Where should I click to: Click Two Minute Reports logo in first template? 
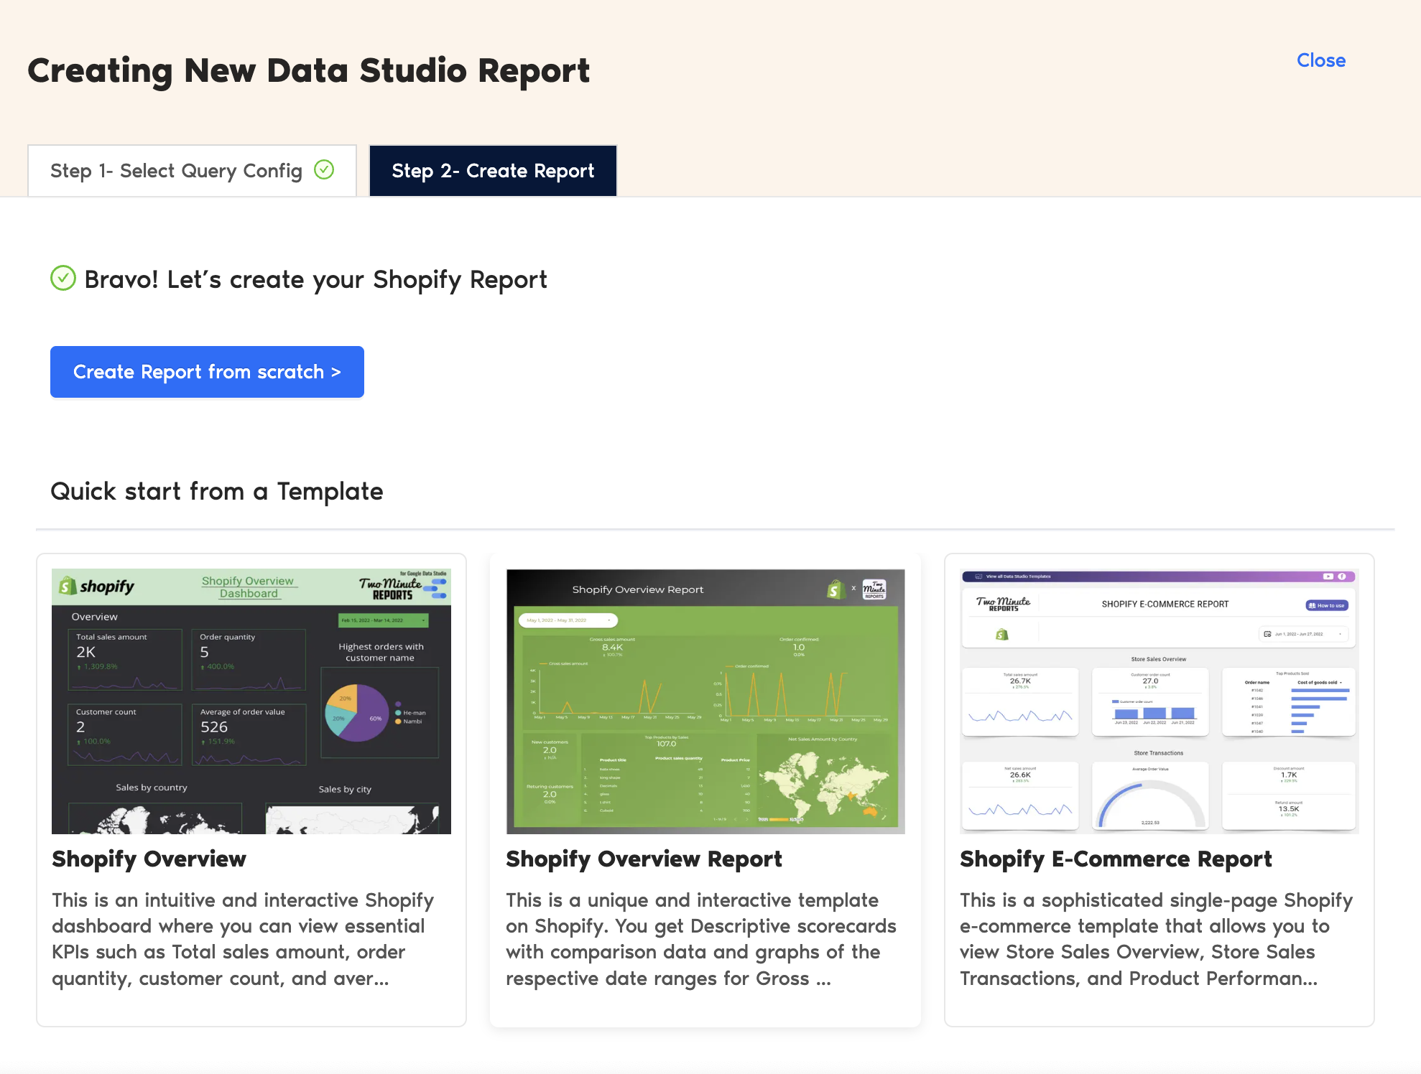coord(392,588)
